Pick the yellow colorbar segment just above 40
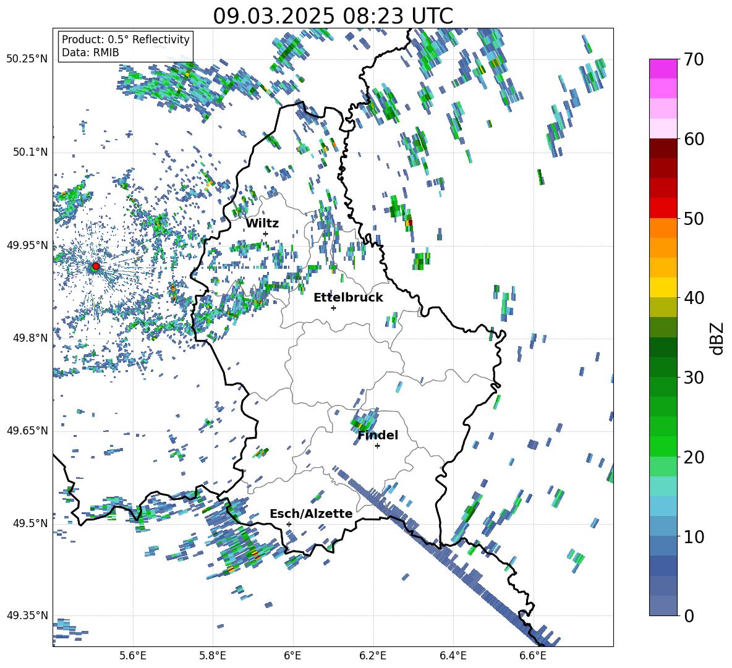 (x=663, y=287)
